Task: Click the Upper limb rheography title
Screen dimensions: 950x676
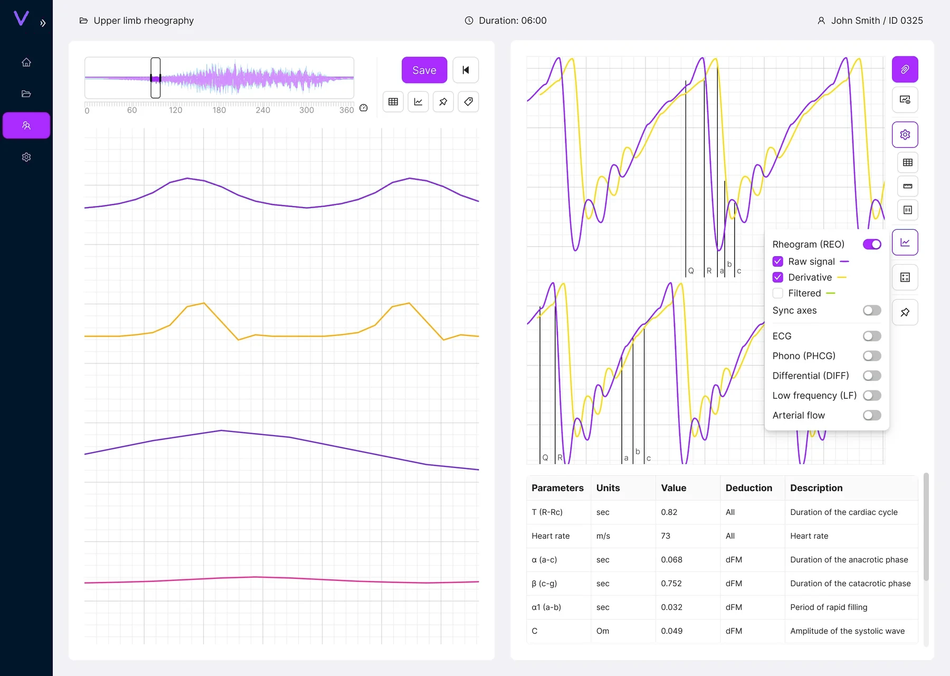Action: [x=144, y=21]
